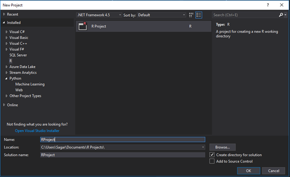The width and height of the screenshot is (290, 177).
Task: Switch to small icons grid view
Action: click(191, 15)
